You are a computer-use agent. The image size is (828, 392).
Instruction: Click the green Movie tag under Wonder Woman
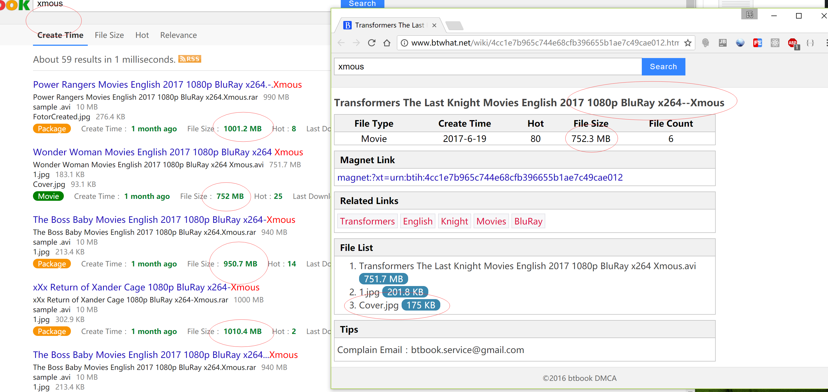click(48, 196)
